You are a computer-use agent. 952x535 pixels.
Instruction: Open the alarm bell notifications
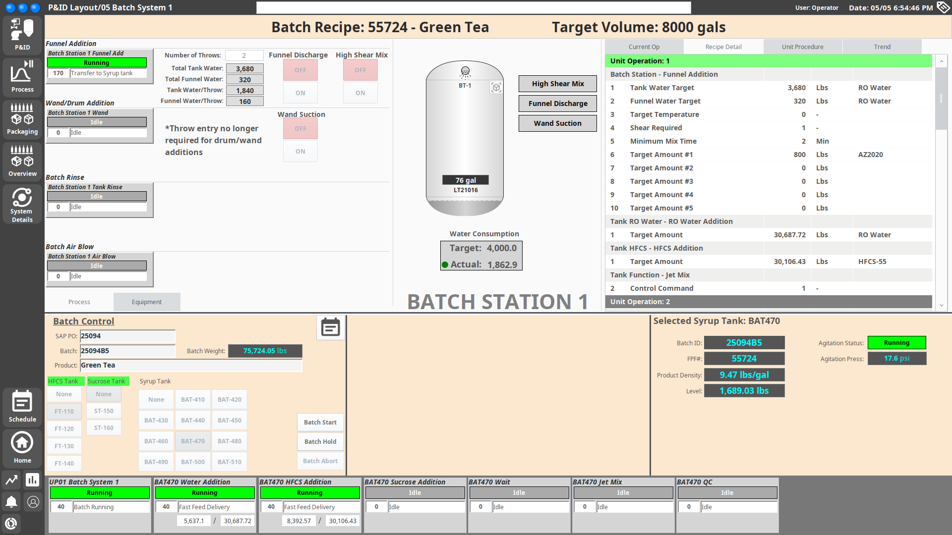coord(11,502)
